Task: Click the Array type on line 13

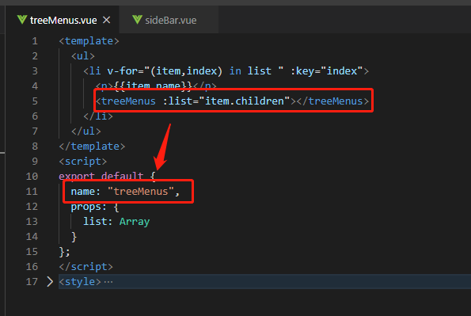Action: [x=135, y=222]
